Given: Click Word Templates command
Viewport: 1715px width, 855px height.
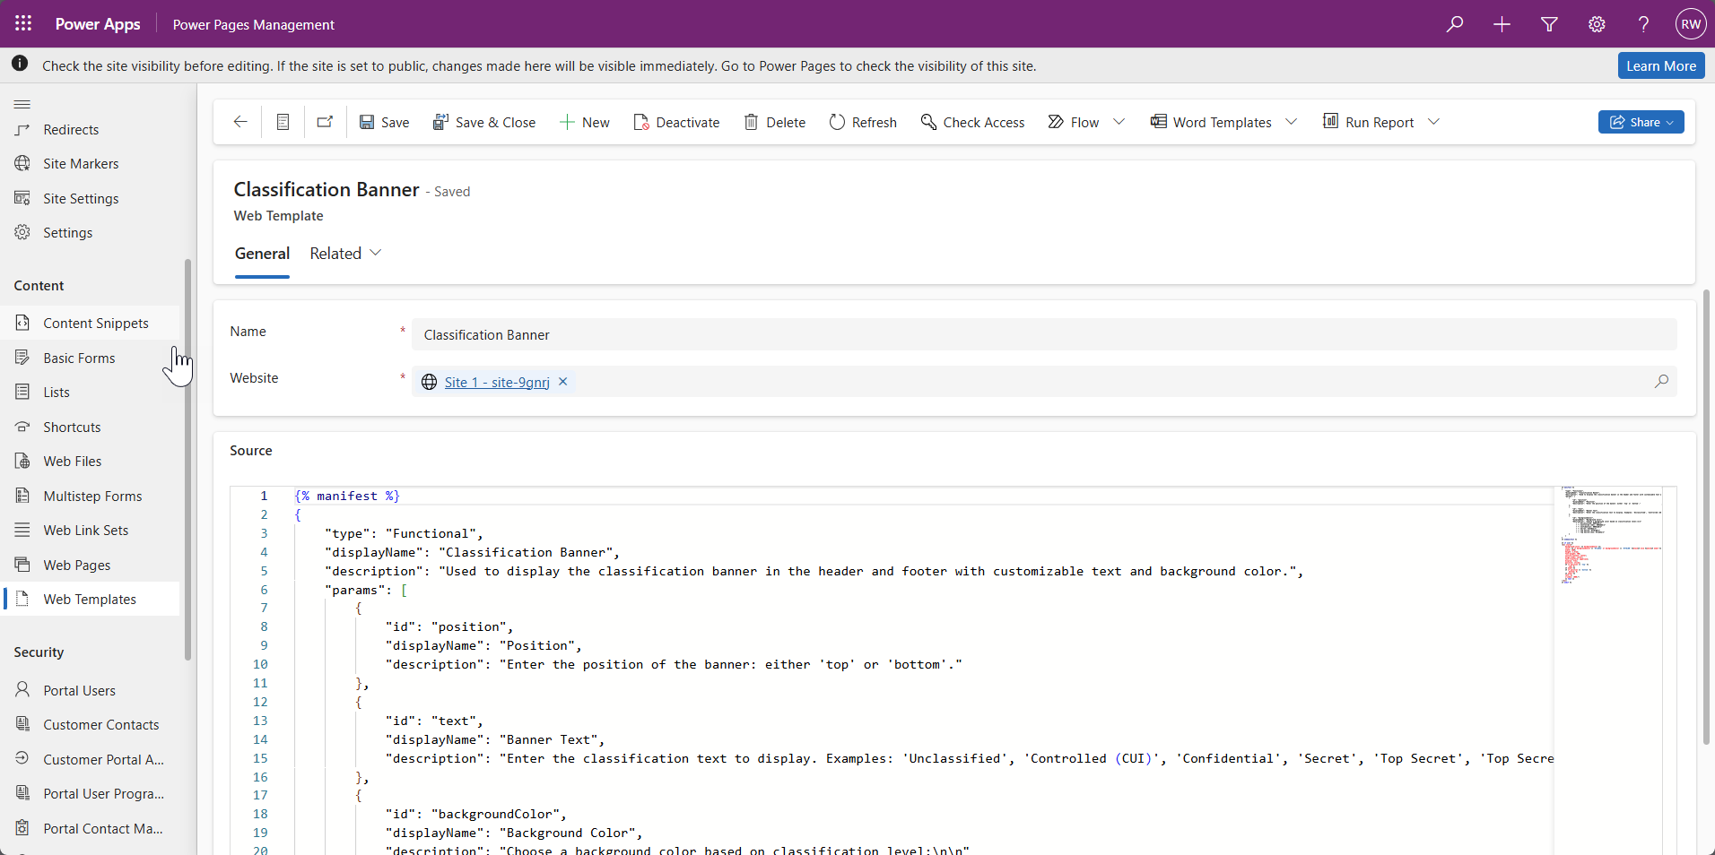Looking at the screenshot, I should tap(1212, 122).
